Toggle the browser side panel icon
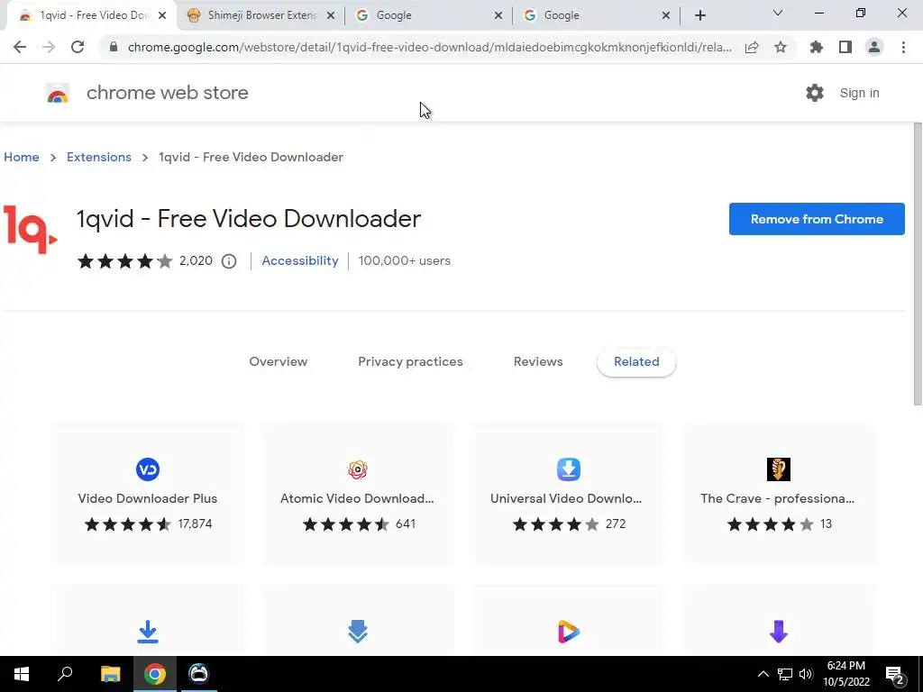This screenshot has width=923, height=692. 845,47
